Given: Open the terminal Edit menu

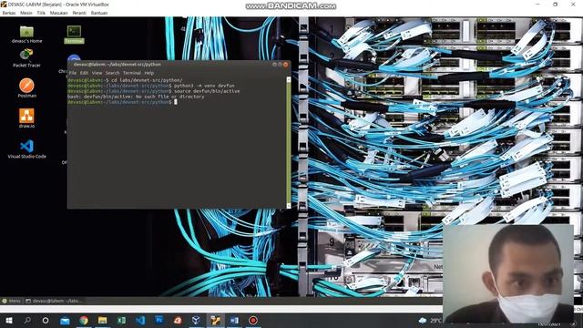Looking at the screenshot, I should click(84, 73).
